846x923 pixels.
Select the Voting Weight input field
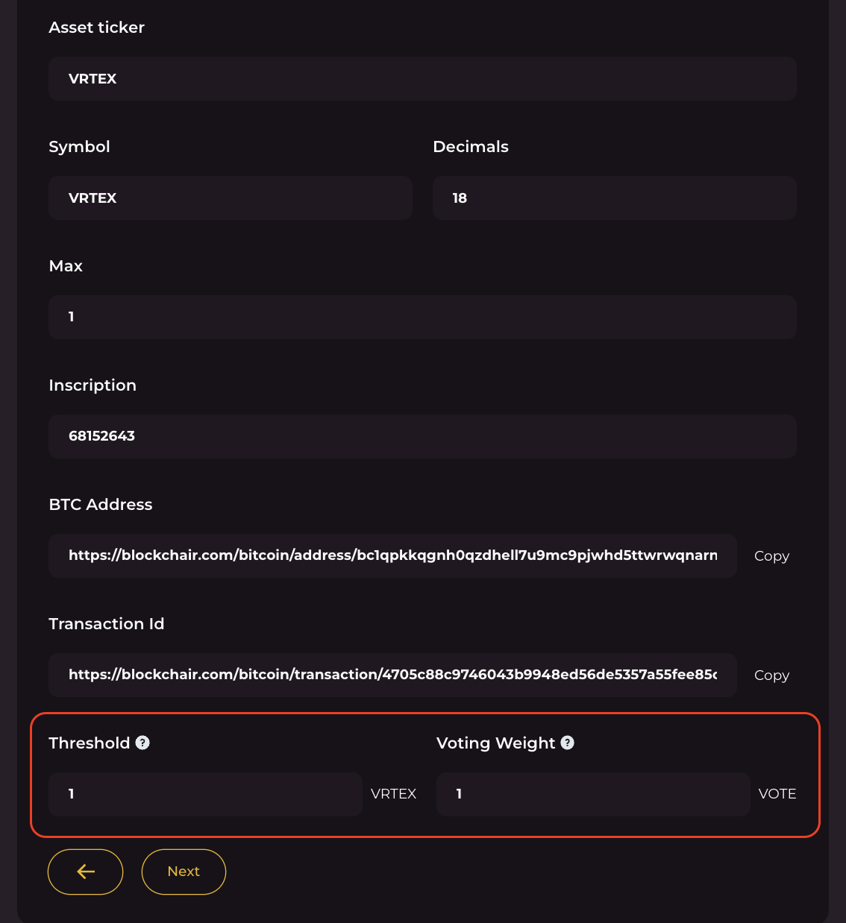coord(593,794)
